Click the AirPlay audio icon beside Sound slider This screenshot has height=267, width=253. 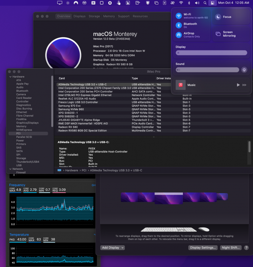pos(244,70)
